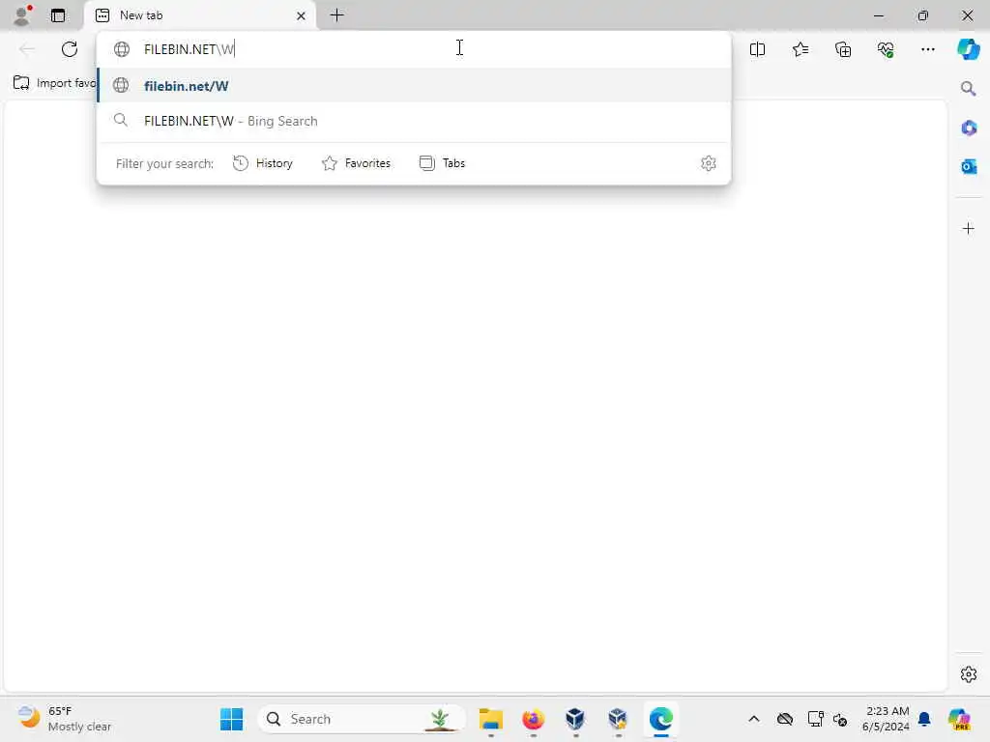Image resolution: width=990 pixels, height=742 pixels.
Task: Refresh the page
Action: pyautogui.click(x=70, y=49)
